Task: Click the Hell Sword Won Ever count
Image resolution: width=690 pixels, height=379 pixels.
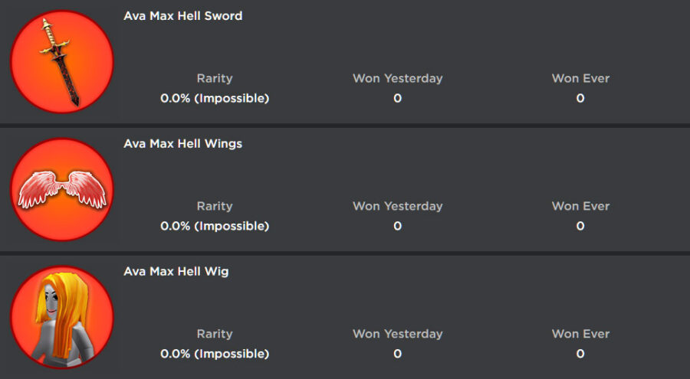Action: [x=580, y=98]
